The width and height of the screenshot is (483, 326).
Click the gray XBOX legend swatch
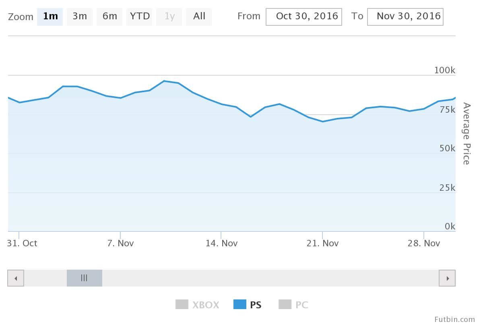coord(182,305)
